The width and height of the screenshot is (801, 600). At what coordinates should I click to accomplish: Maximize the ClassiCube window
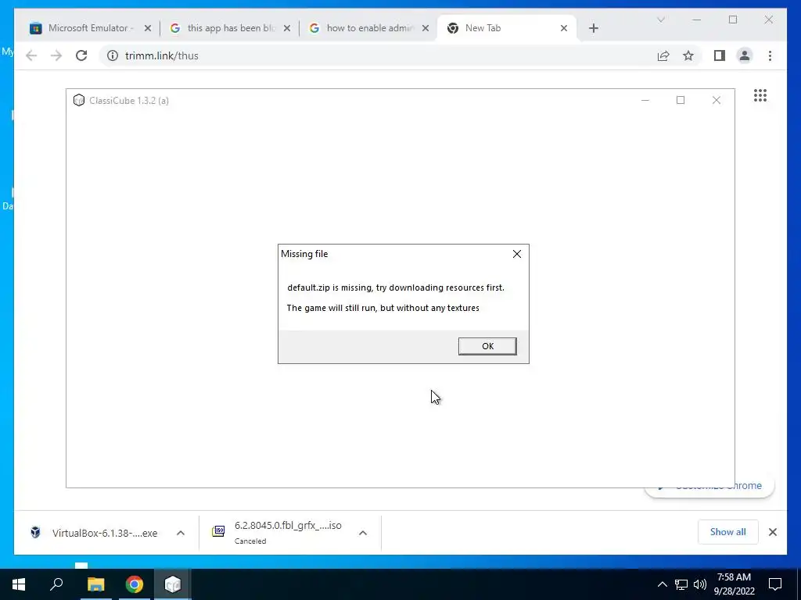[x=681, y=100]
